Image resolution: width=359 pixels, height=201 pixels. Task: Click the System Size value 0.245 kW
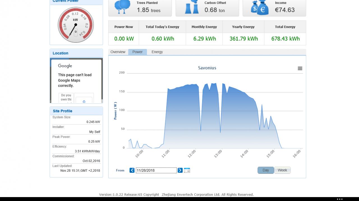[93, 122]
